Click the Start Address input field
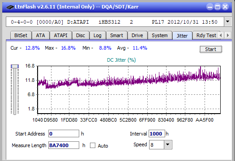The height and width of the screenshot is (161, 235). coord(64,134)
